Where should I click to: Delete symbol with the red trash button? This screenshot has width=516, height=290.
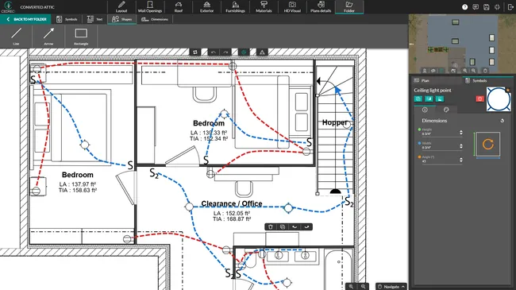coord(479,99)
